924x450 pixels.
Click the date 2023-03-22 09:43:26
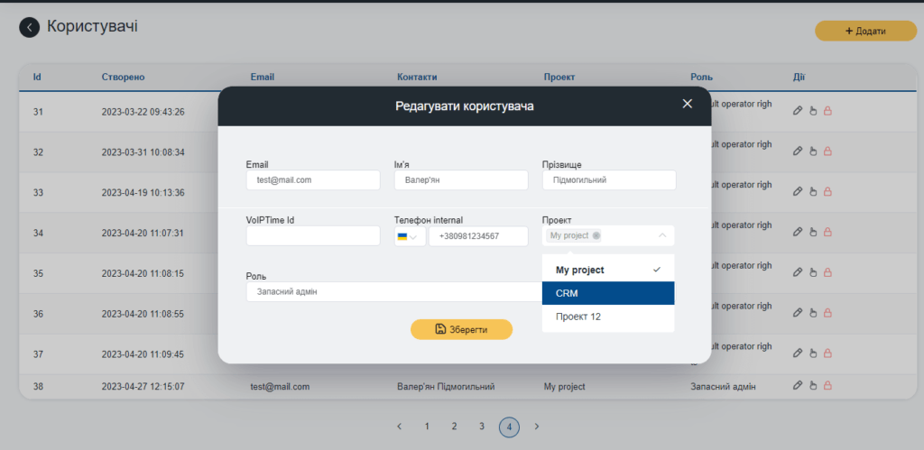[x=143, y=111]
